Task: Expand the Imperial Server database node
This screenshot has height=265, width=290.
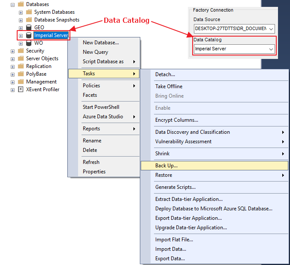Action: click(21, 36)
